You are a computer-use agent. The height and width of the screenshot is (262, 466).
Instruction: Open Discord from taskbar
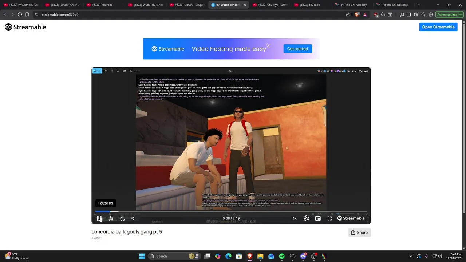pyautogui.click(x=303, y=256)
